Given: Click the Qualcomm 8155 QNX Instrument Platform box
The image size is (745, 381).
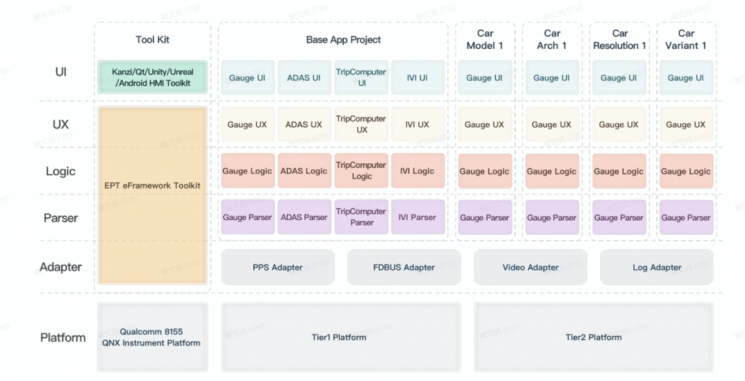Looking at the screenshot, I should [x=152, y=337].
